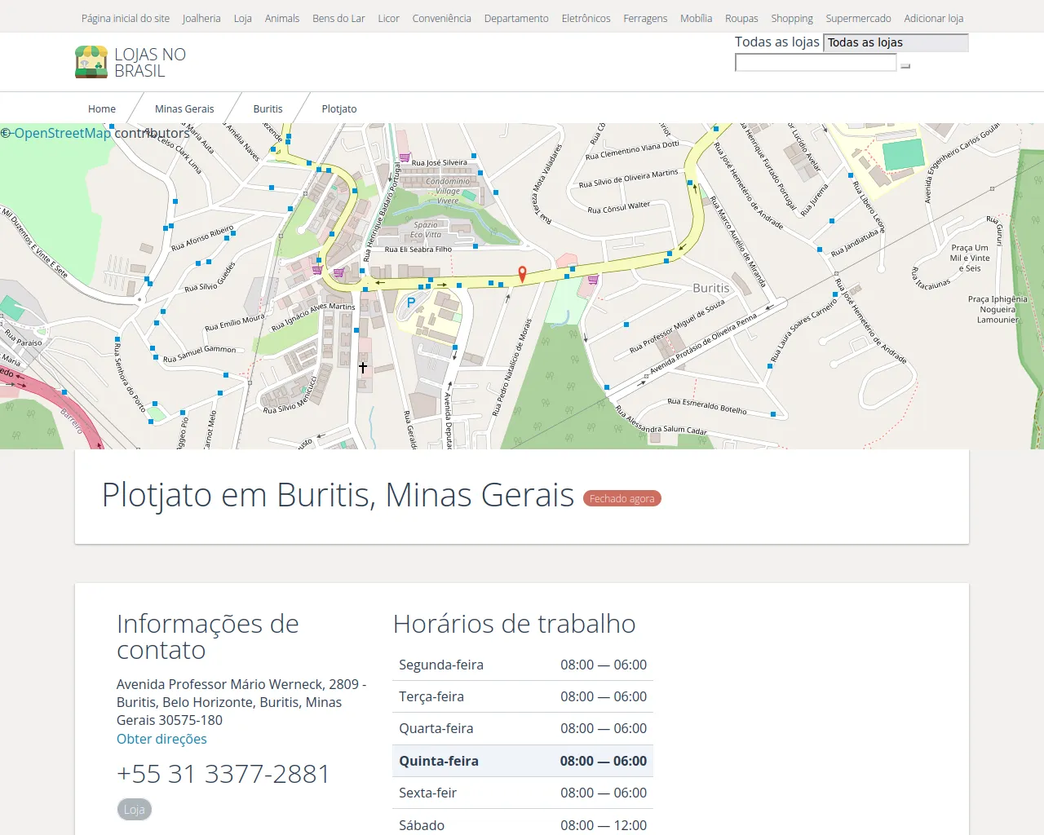The image size is (1044, 835).
Task: Open the Todas as lojas dropdown
Action: (896, 42)
